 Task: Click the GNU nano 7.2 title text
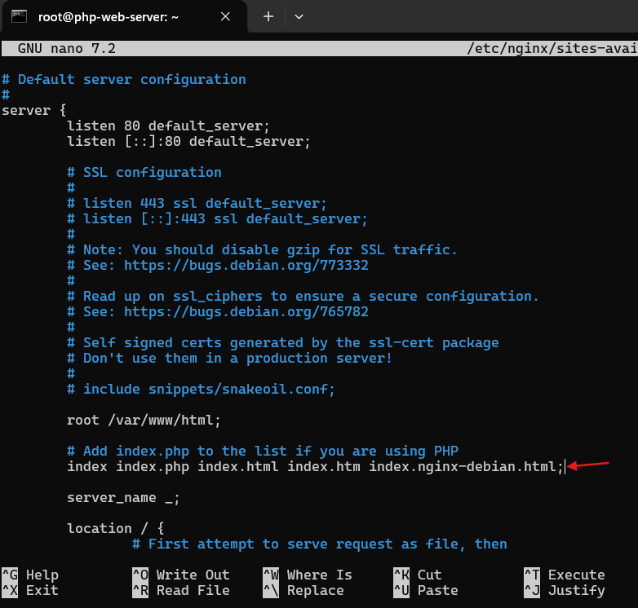(67, 48)
